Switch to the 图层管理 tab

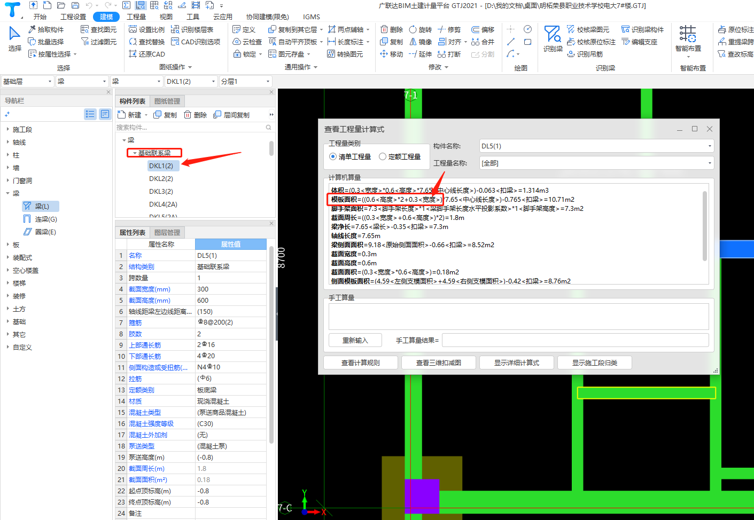pyautogui.click(x=167, y=232)
